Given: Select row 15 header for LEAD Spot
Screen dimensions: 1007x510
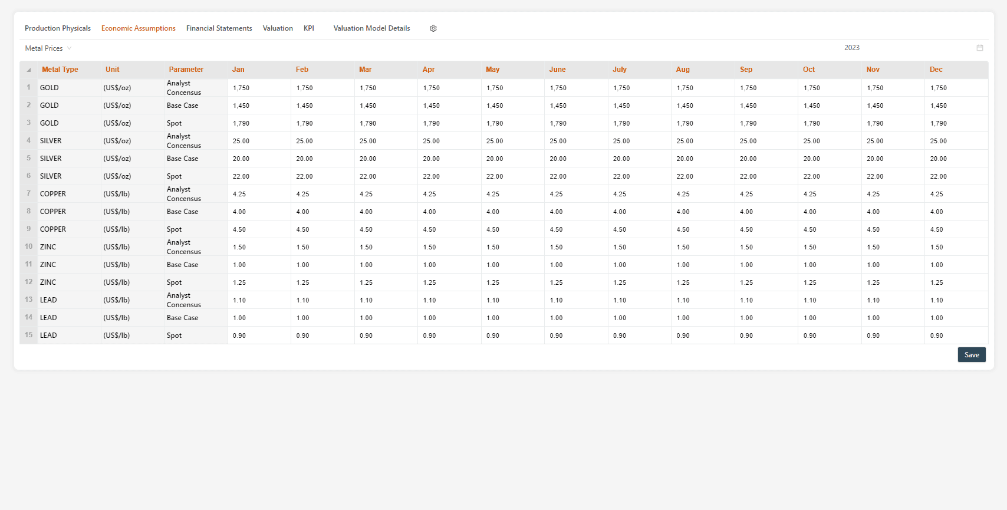Looking at the screenshot, I should 28,335.
